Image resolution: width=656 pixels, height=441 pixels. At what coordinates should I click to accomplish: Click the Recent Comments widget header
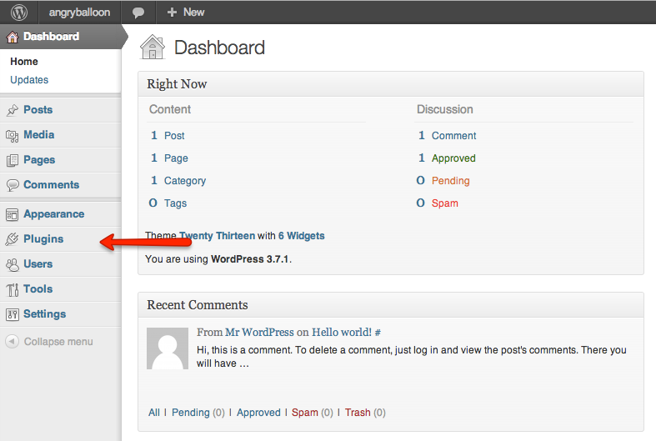(391, 305)
